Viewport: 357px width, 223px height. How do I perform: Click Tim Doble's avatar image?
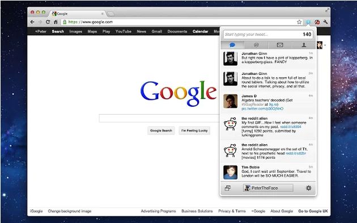[x=231, y=172]
